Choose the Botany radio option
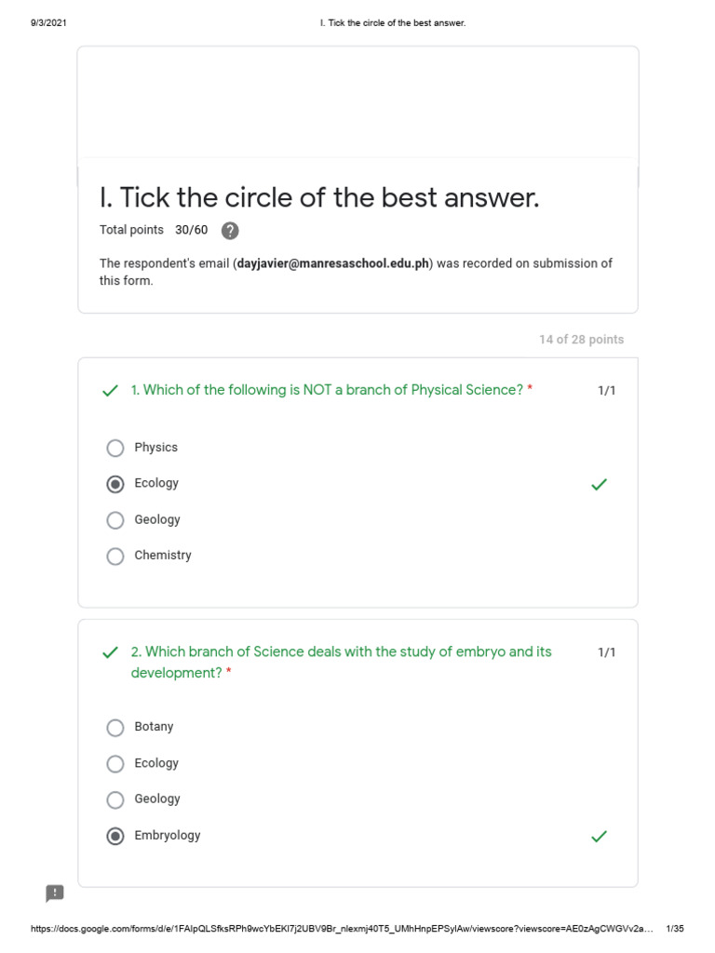This screenshot has height=953, width=715. coord(115,728)
